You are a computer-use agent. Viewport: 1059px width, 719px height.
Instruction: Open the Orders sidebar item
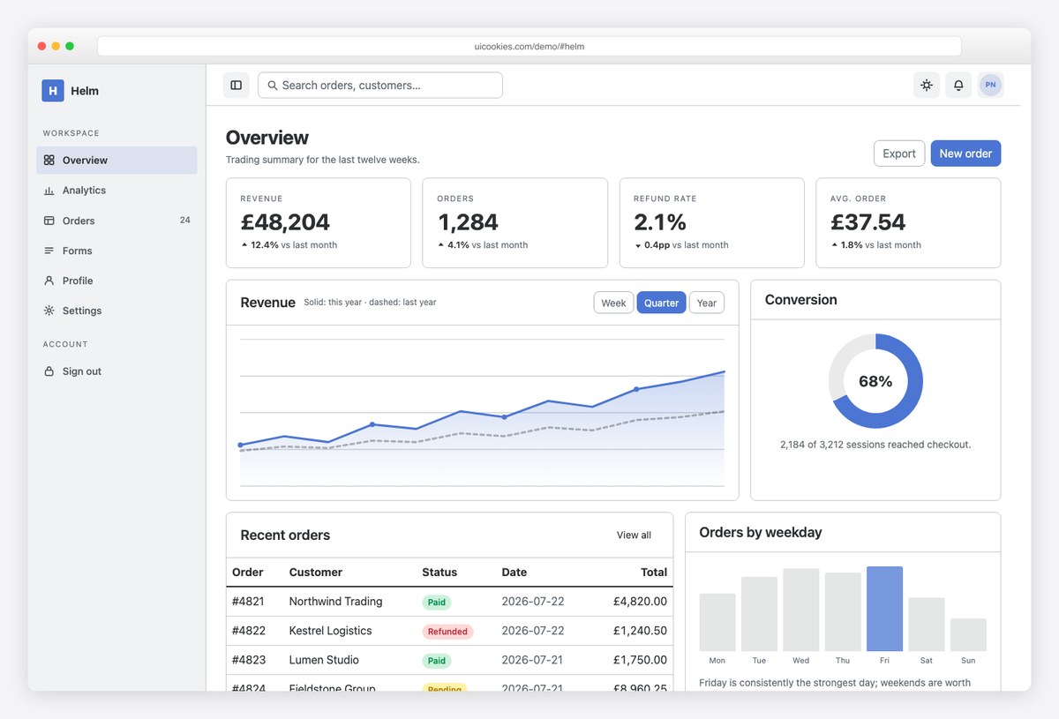pos(116,221)
